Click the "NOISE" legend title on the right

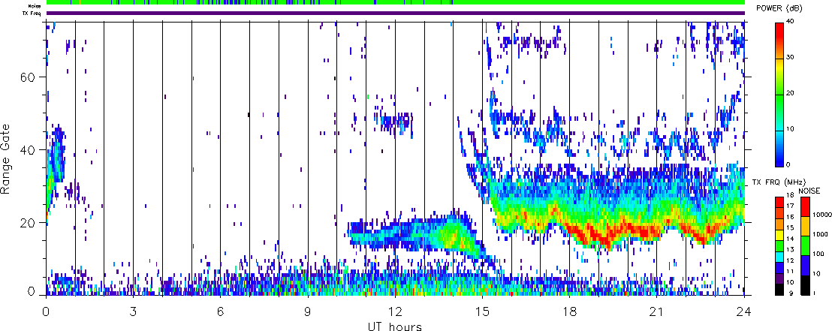point(809,191)
